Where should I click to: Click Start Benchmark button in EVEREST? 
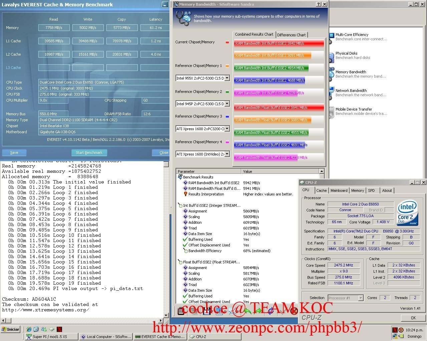(89, 153)
